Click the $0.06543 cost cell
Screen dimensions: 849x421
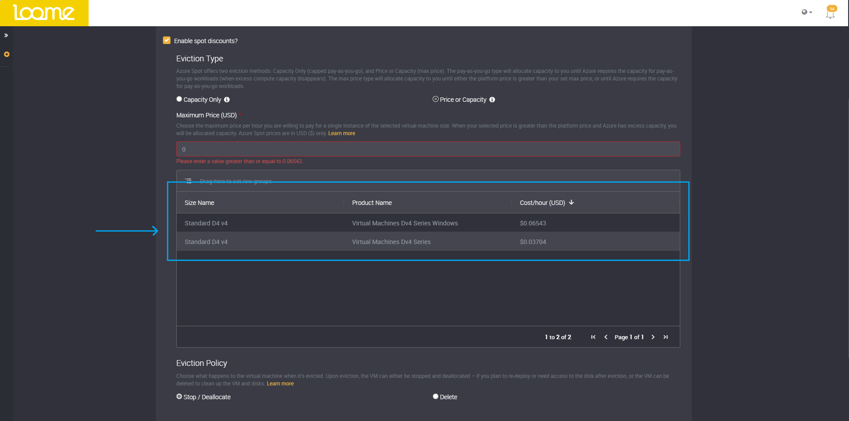tap(533, 223)
